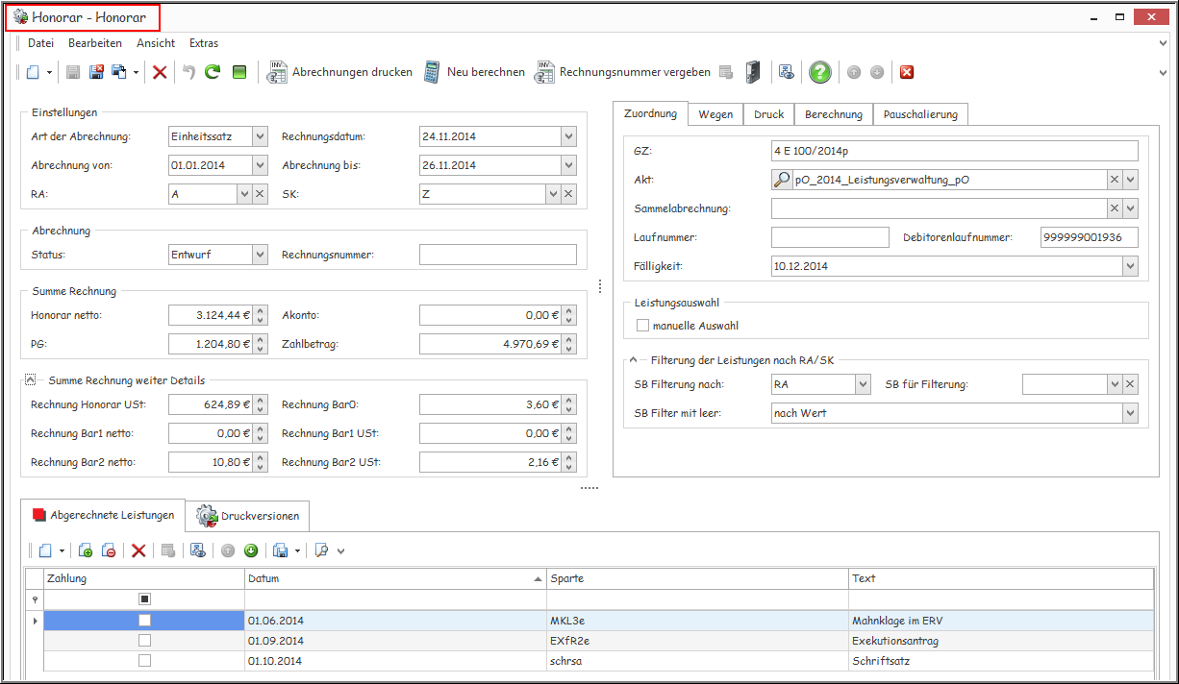The width and height of the screenshot is (1179, 684).
Task: Click the green refresh icon in main toolbar
Action: coord(213,72)
